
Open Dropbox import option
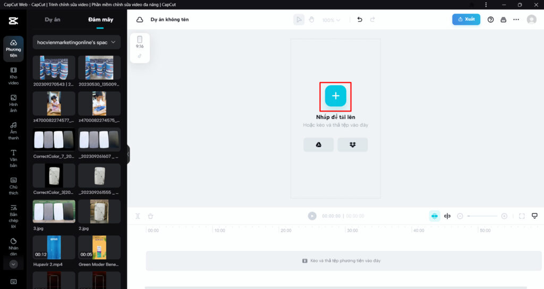(x=352, y=144)
